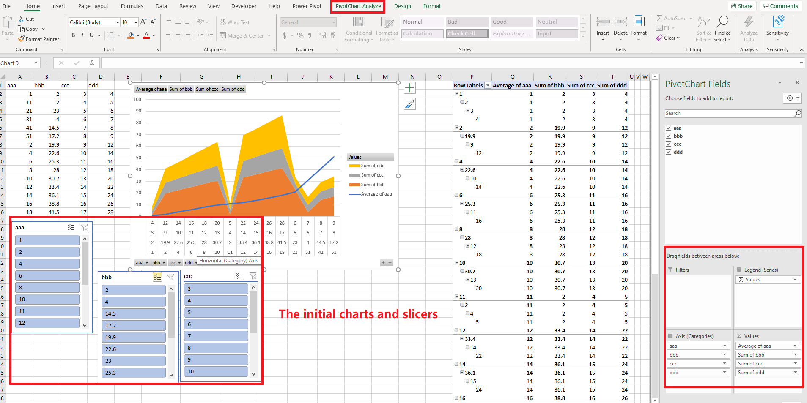Open the Font Color picker arrow
807x403 pixels.
pyautogui.click(x=154, y=35)
